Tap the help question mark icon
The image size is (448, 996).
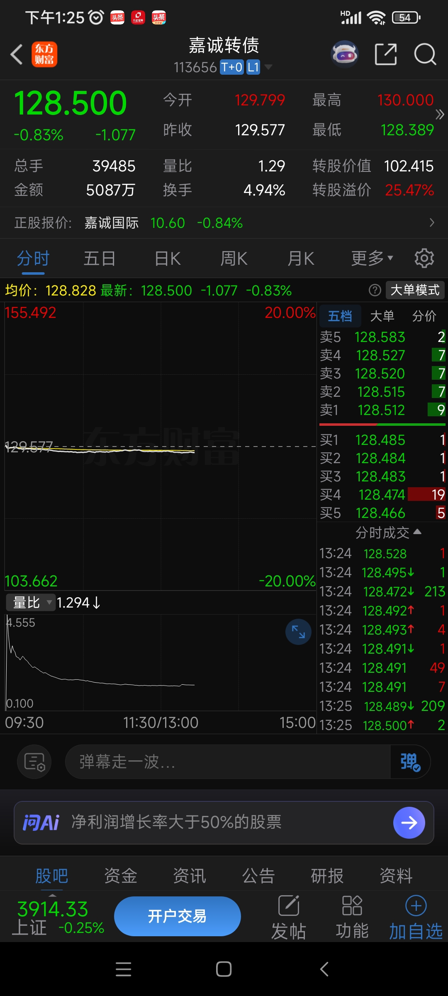(375, 290)
